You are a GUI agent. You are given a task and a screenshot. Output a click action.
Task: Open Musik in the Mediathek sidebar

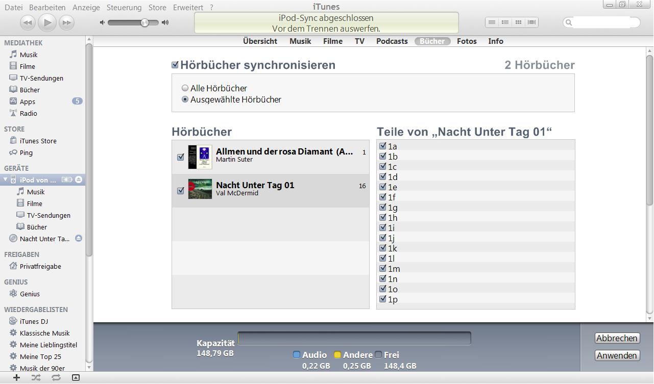click(29, 55)
